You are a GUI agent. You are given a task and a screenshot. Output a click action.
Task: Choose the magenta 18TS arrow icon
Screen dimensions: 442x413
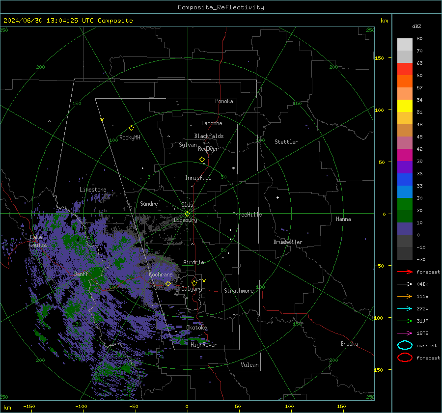405,333
